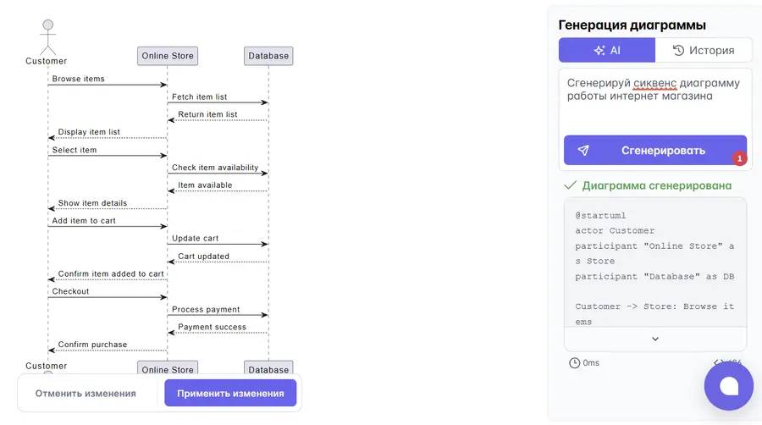
Task: Open the chat bubble widget
Action: pos(728,386)
